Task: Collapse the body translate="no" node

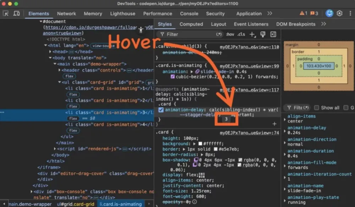Action: click(x=50, y=58)
